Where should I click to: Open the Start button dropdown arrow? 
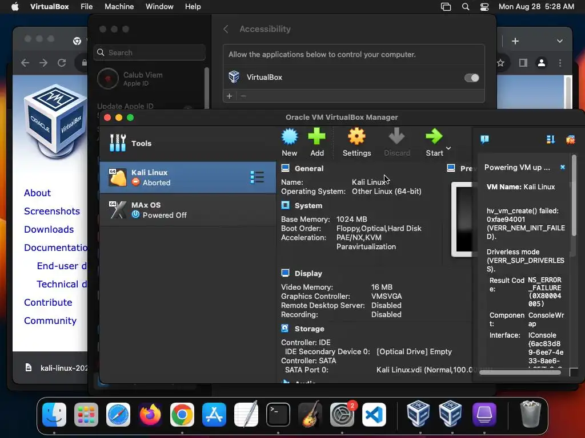point(448,148)
